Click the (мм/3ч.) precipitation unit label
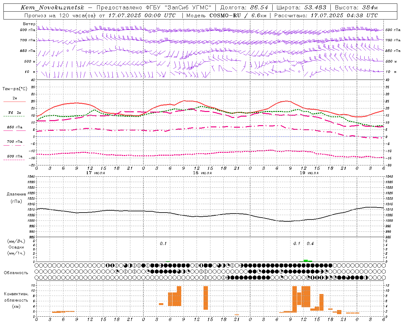Viewport: 402px width, 322px height. (16, 241)
